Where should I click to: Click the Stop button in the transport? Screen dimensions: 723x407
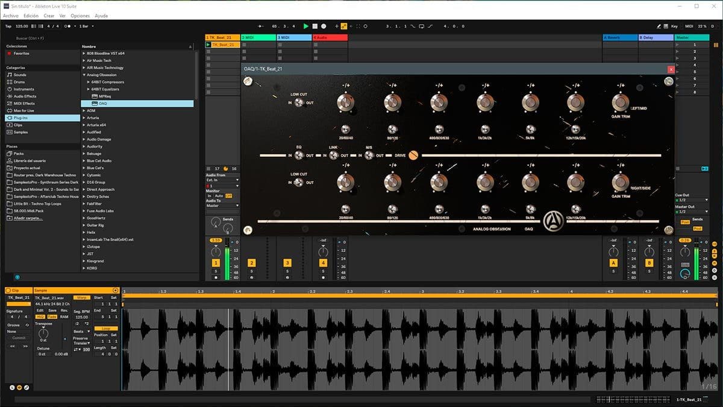(x=315, y=26)
